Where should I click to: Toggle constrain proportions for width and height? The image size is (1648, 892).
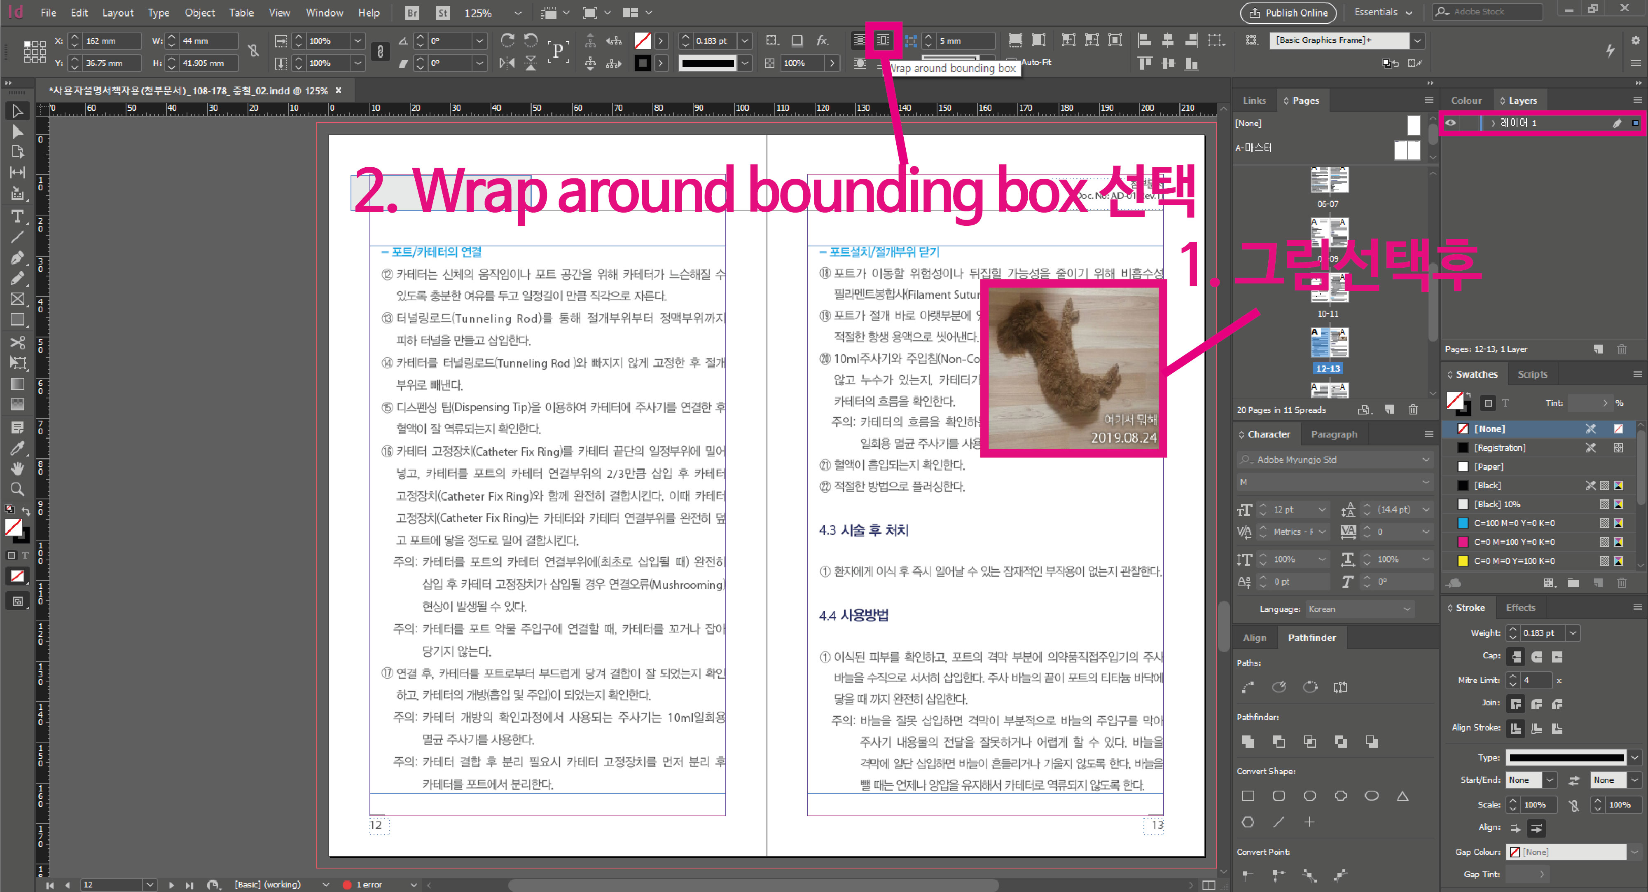[x=254, y=51]
